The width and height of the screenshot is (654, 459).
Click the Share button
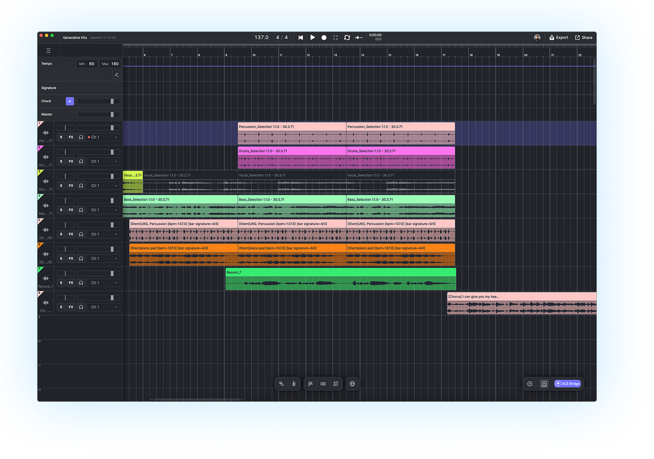[x=583, y=37]
